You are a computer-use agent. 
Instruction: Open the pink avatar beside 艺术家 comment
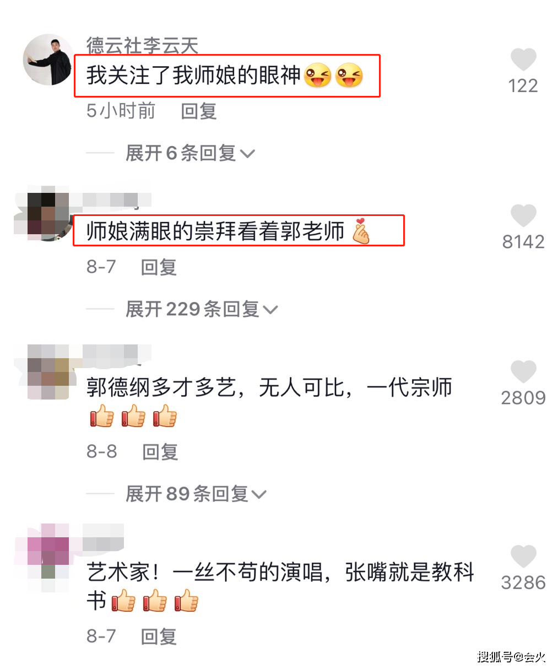tap(48, 551)
